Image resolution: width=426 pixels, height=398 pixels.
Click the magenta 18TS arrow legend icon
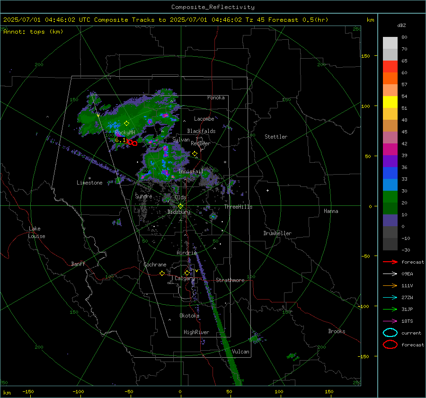pyautogui.click(x=390, y=321)
